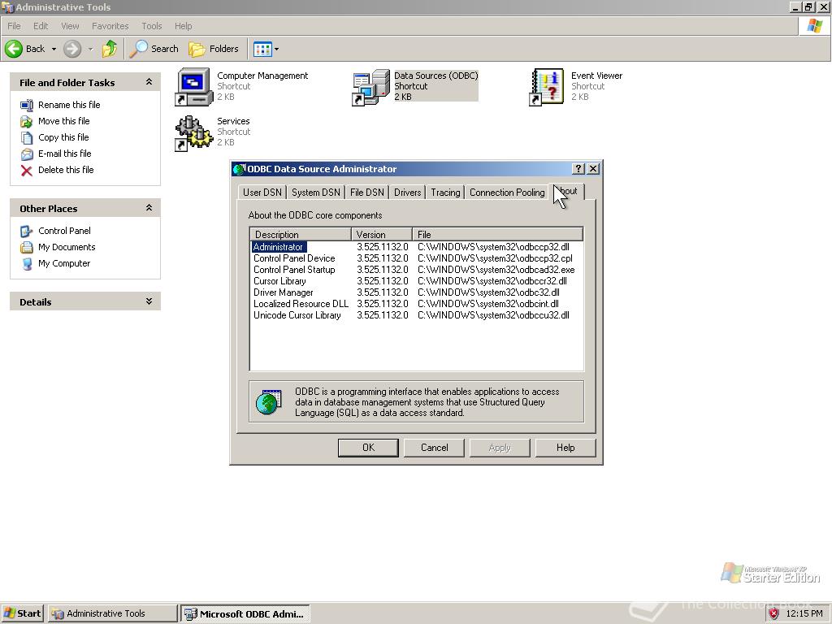Click the My Computer icon in Other Places
Image resolution: width=832 pixels, height=624 pixels.
[x=27, y=264]
